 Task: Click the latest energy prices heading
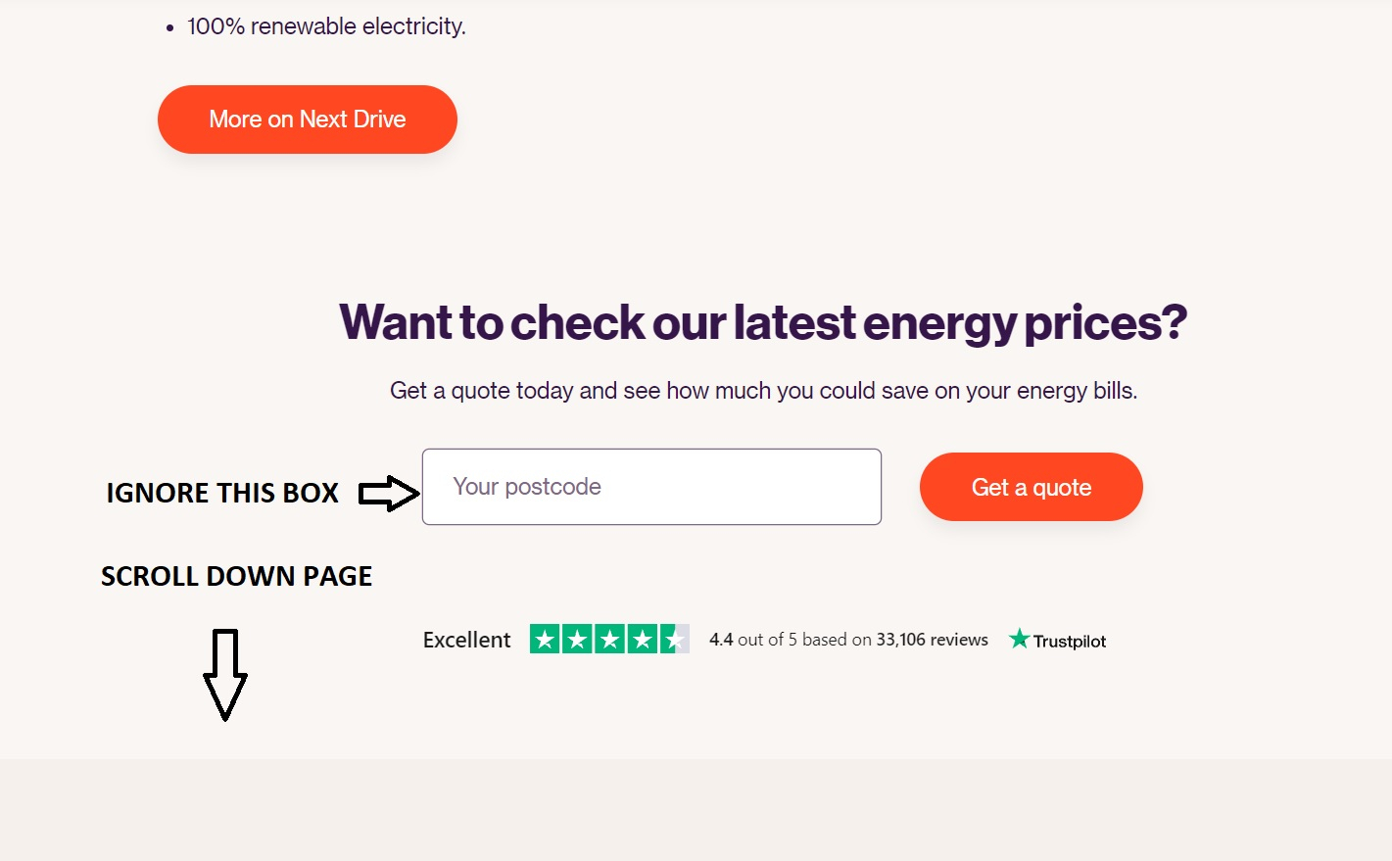763,322
